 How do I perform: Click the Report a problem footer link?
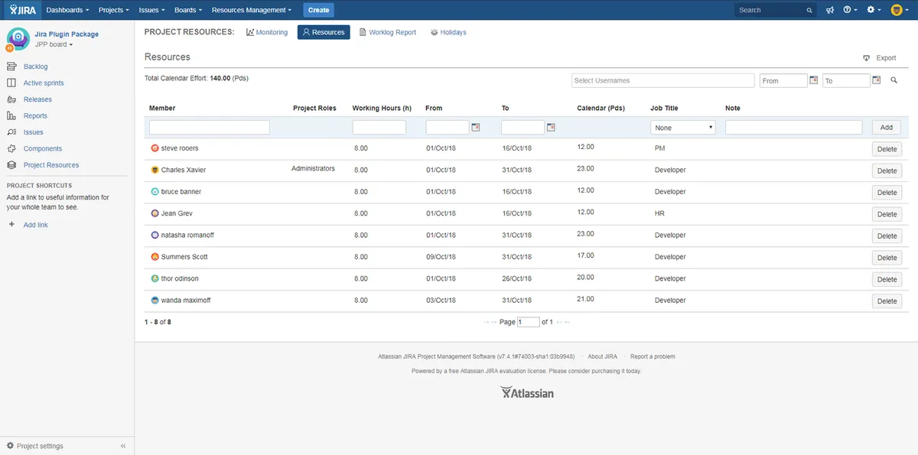coord(653,356)
